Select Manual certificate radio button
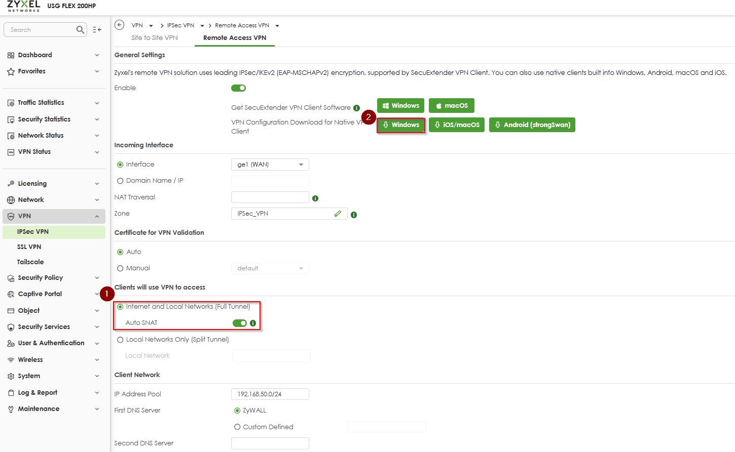This screenshot has height=452, width=735. pos(120,268)
